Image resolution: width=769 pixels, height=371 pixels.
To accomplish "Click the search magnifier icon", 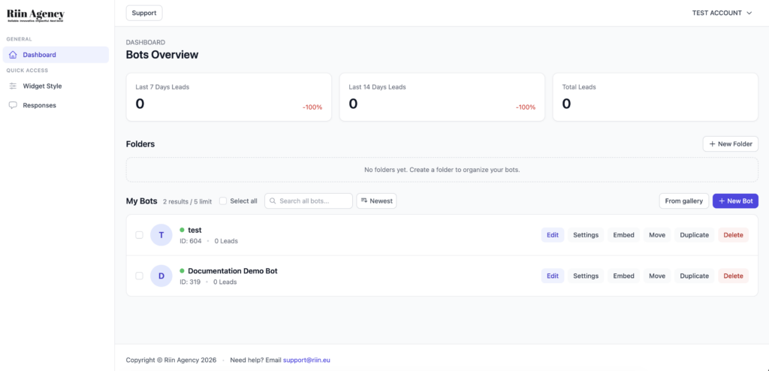I will point(272,201).
